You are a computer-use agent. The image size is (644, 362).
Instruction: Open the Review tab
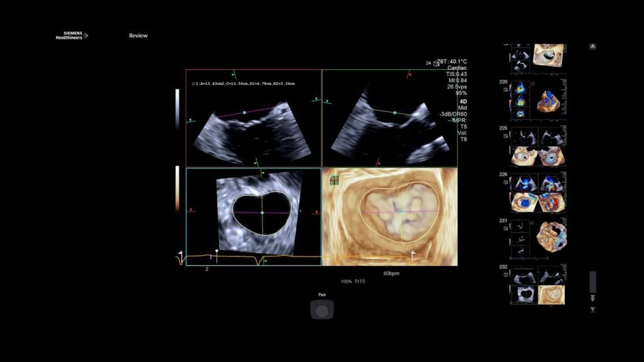coord(138,36)
